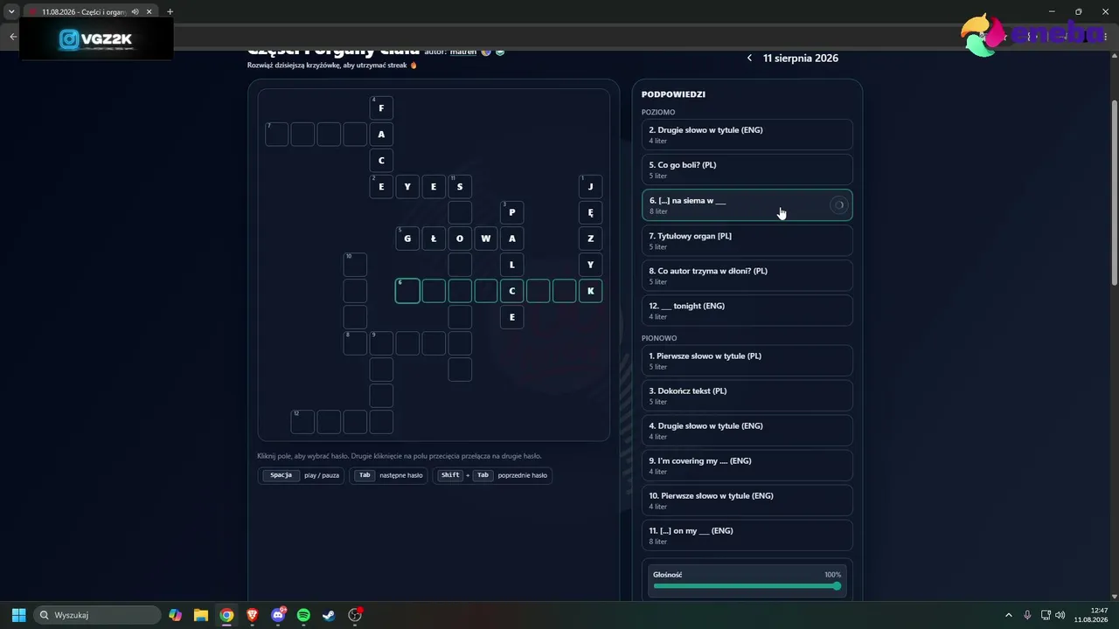Open Brave browser from taskbar
This screenshot has width=1119, height=629.
[x=252, y=615]
